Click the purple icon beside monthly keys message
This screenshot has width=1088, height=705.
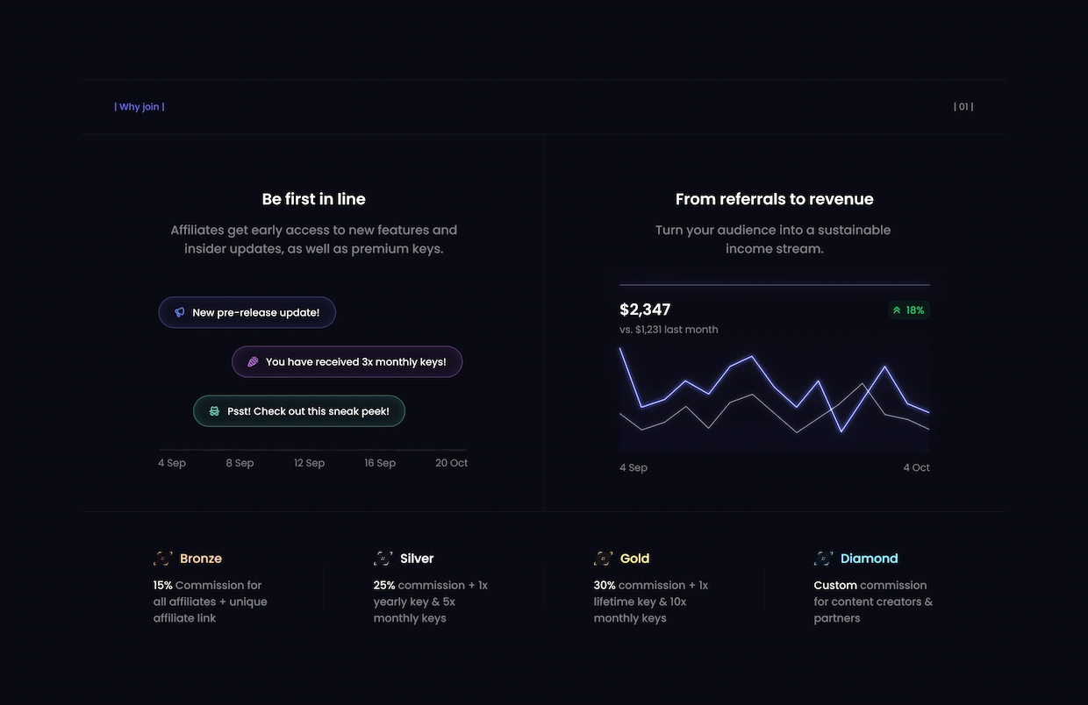pos(253,361)
